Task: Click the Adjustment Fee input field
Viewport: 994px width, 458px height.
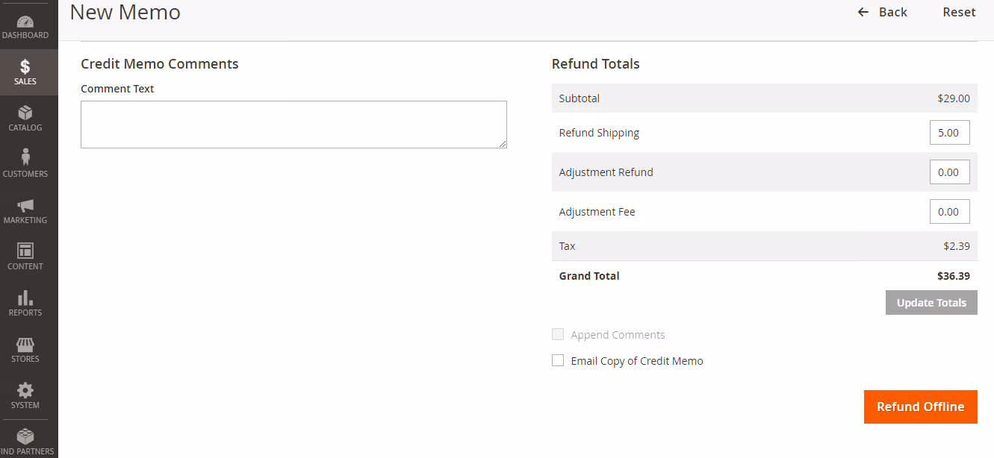Action: click(x=949, y=212)
